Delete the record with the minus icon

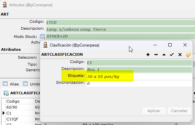pos(156,54)
